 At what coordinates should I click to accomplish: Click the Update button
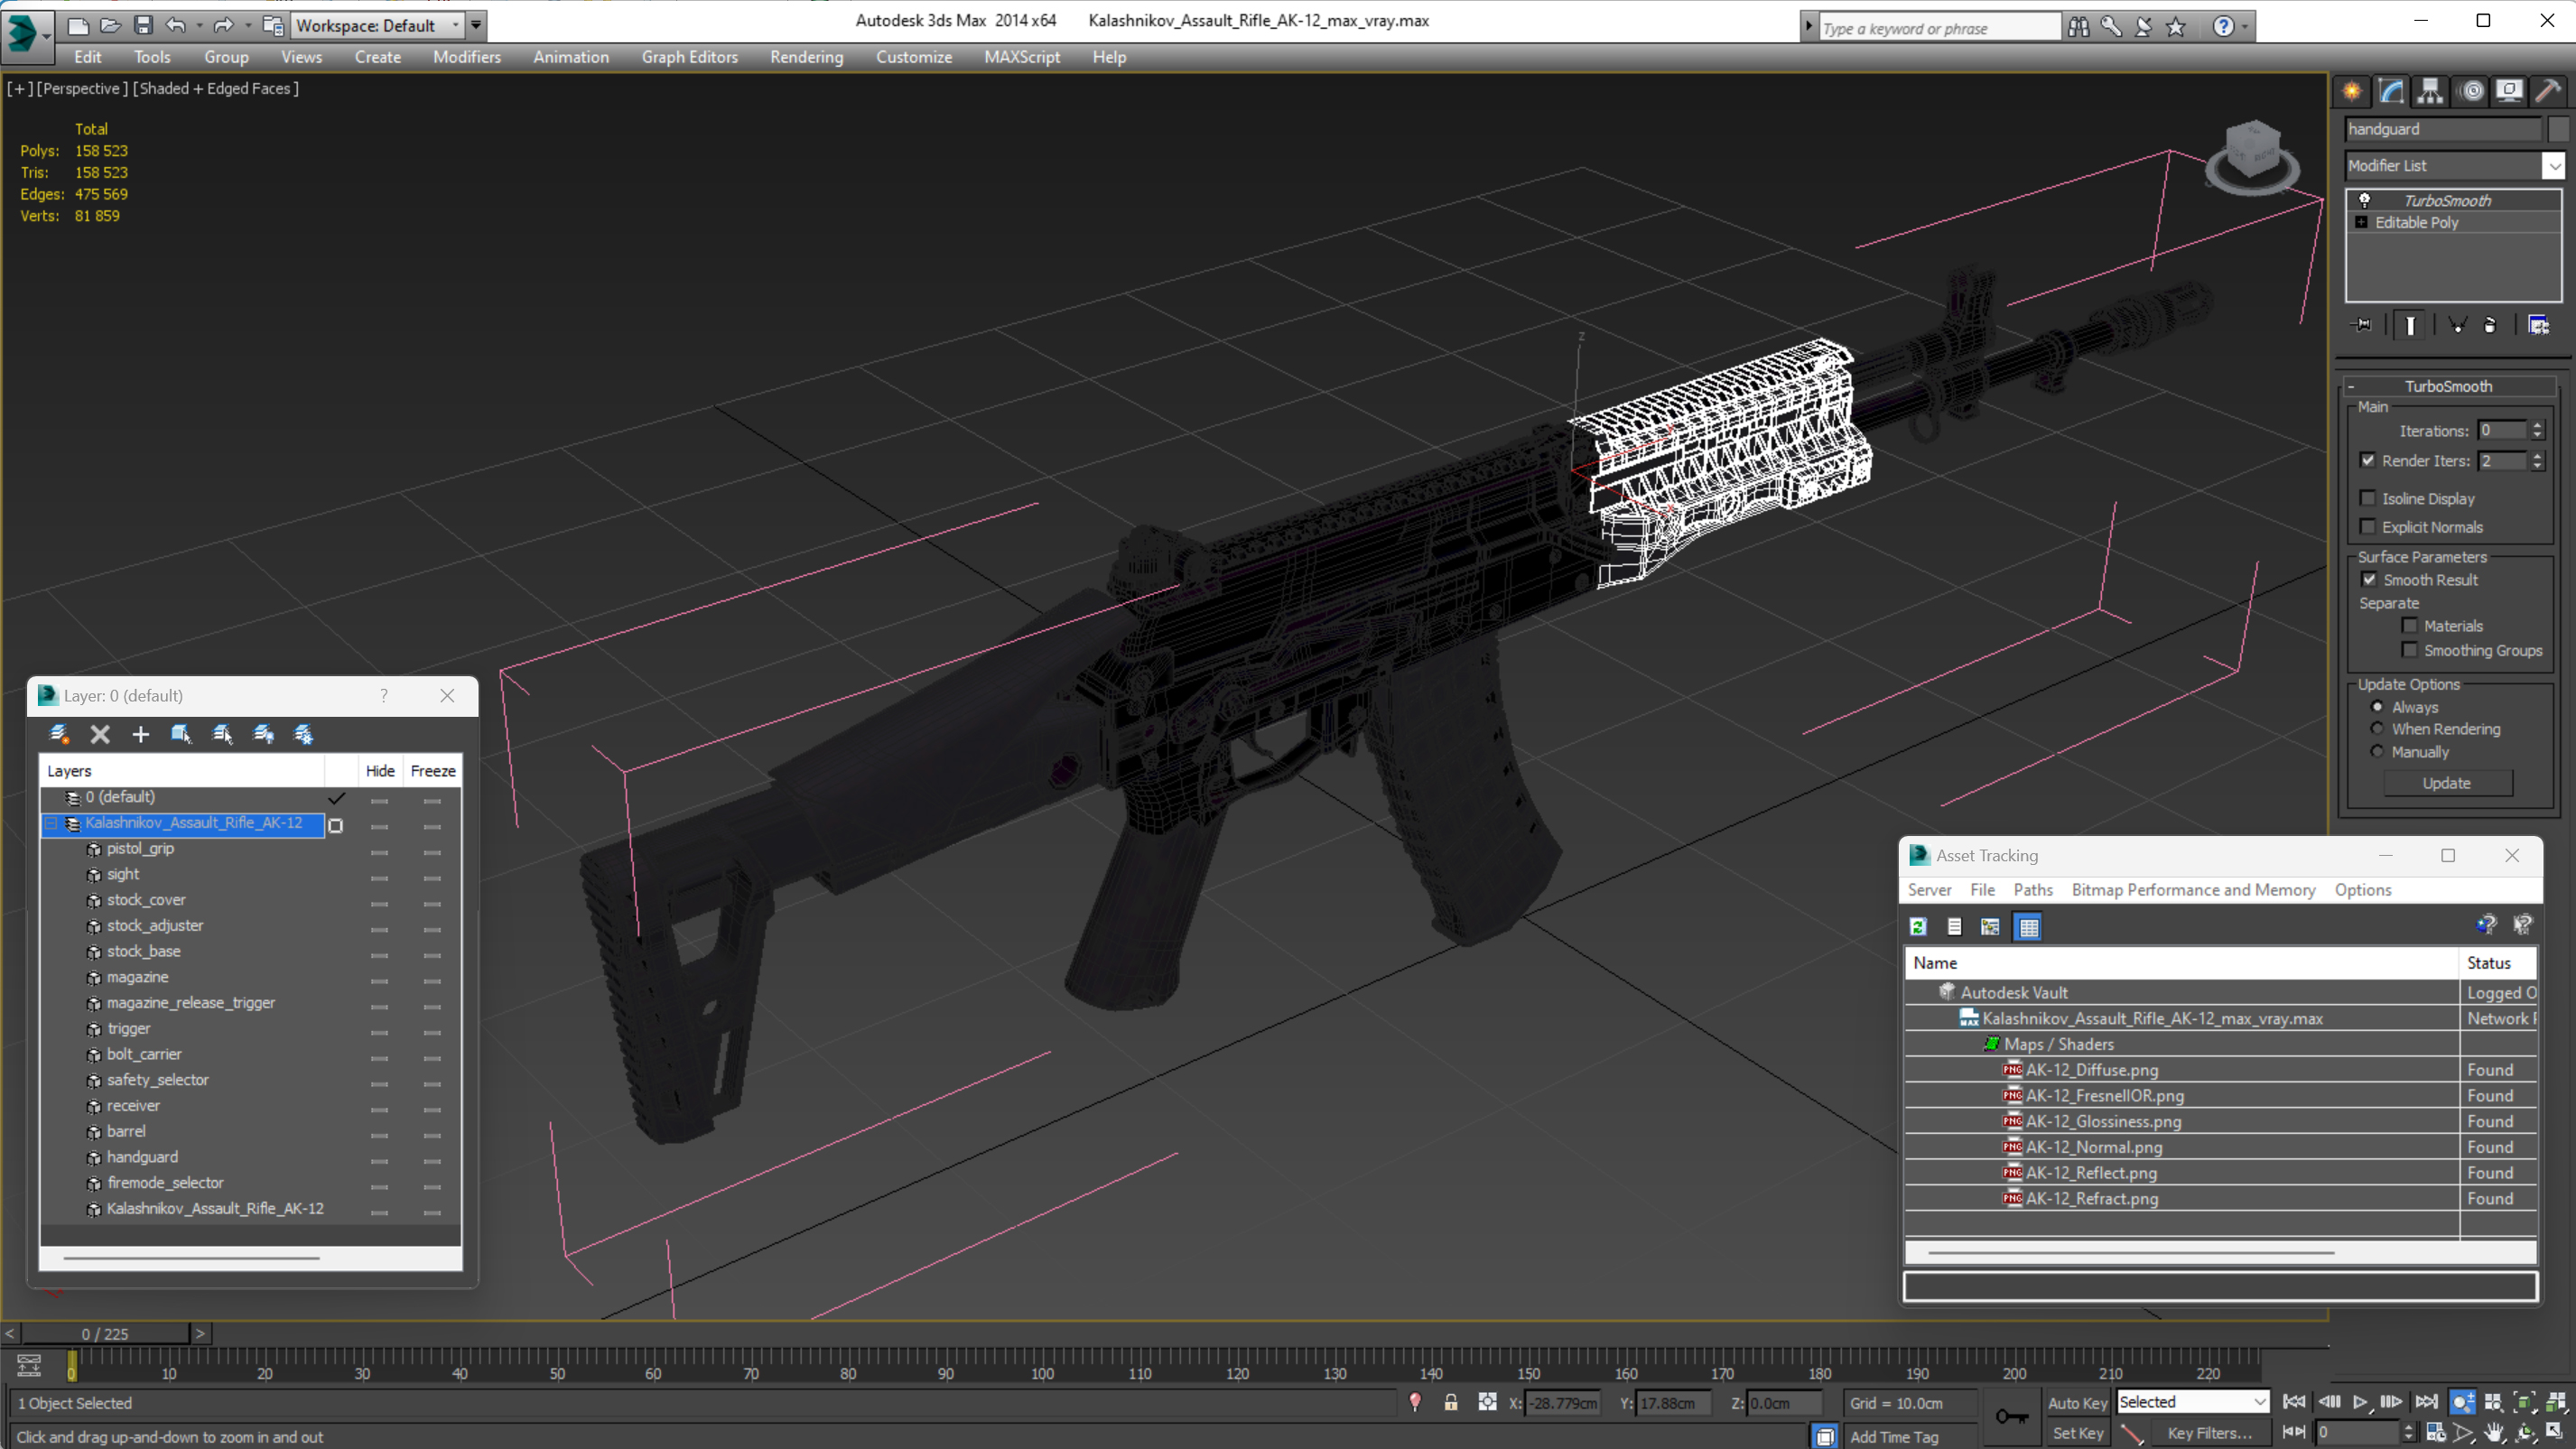[x=2447, y=783]
